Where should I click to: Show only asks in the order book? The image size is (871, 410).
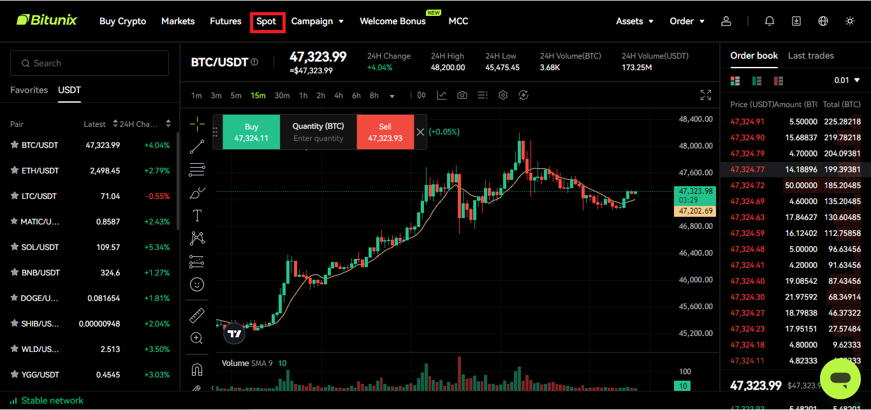[x=778, y=80]
